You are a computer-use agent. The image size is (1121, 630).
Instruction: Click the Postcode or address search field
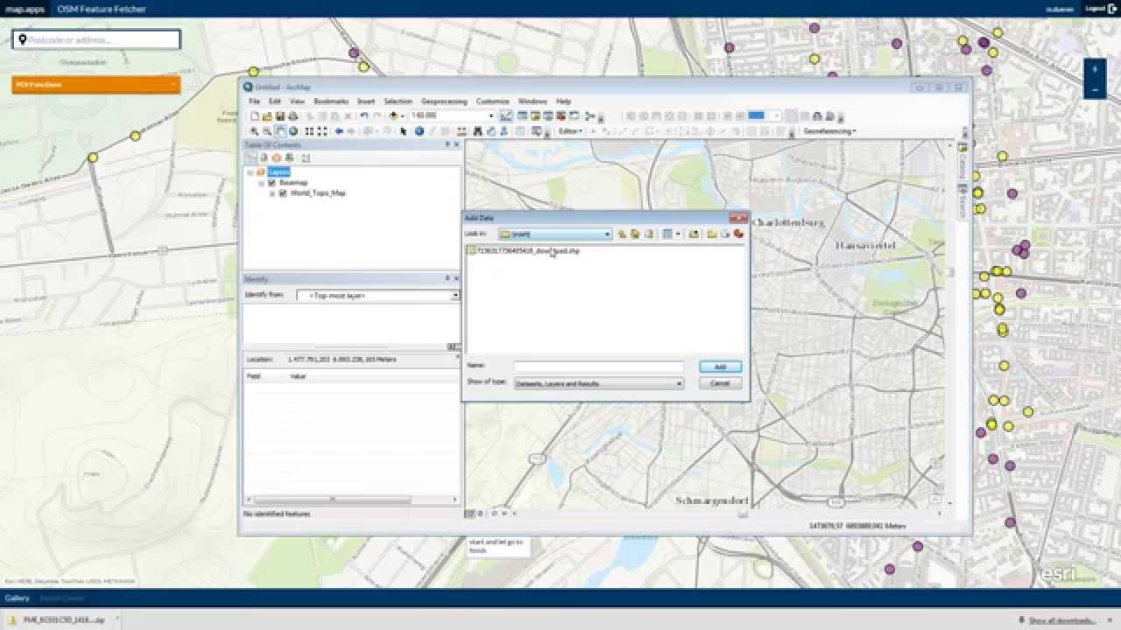[x=96, y=39]
